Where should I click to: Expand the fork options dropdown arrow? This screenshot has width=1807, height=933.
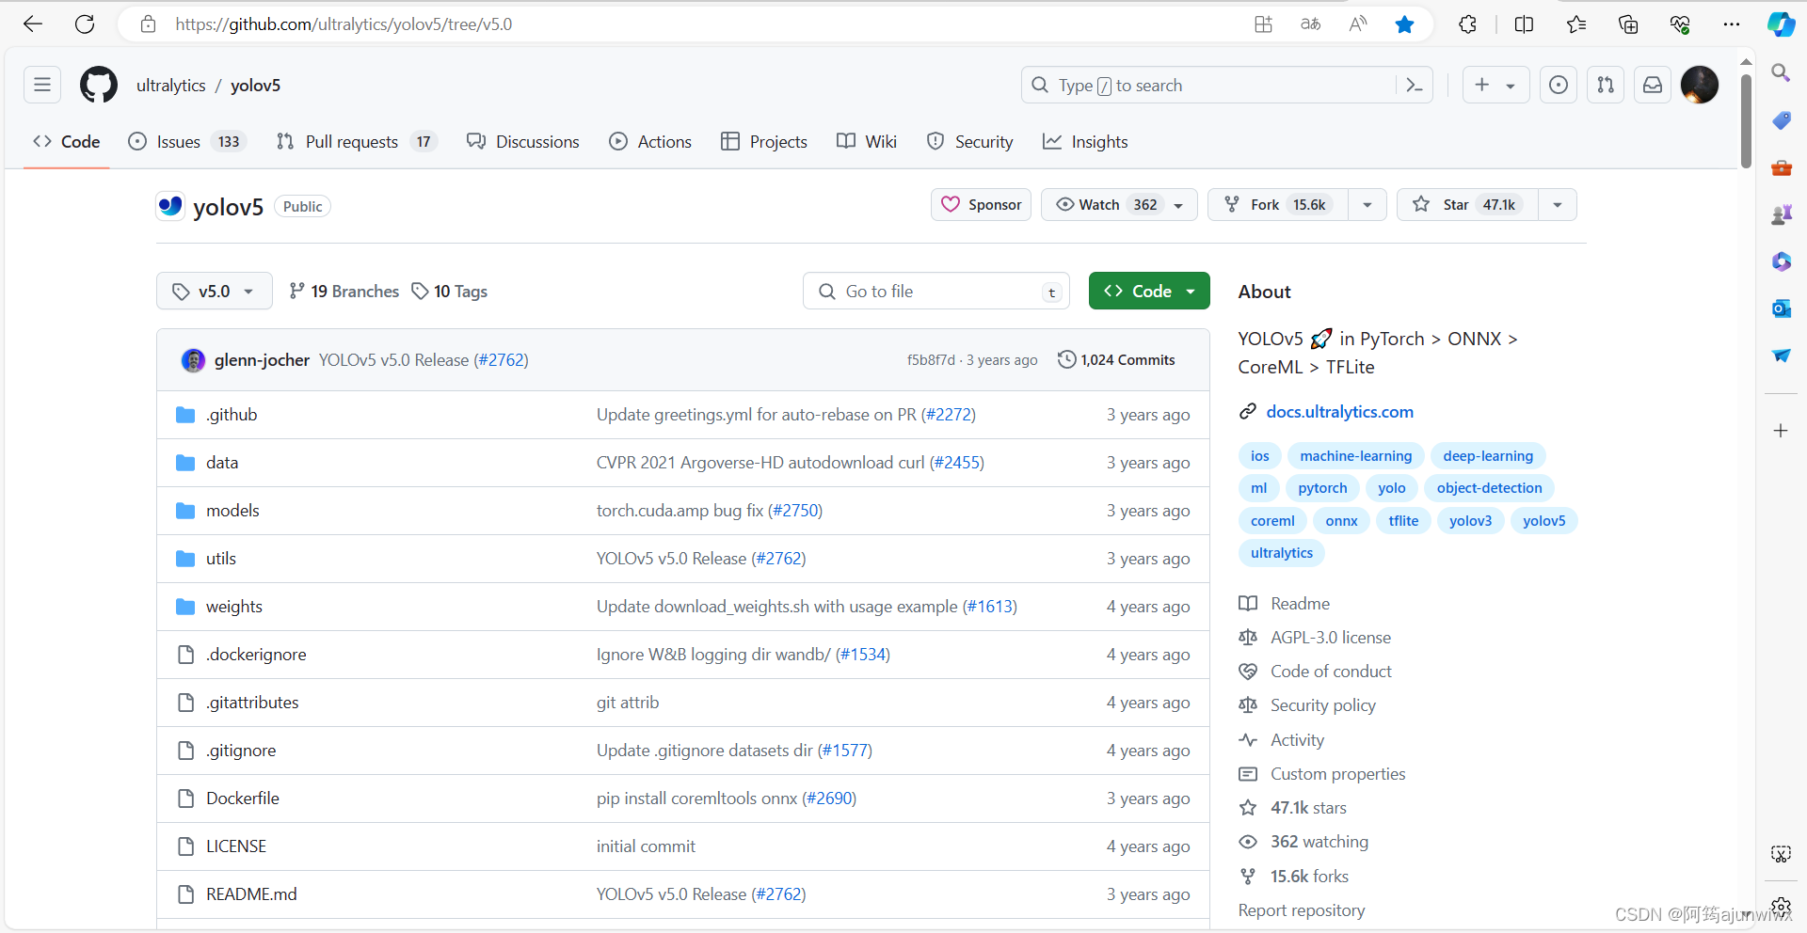tap(1367, 205)
